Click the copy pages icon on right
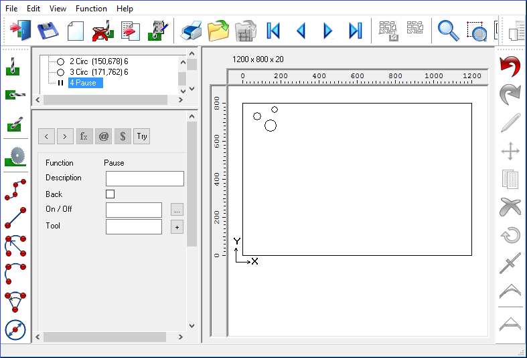 click(x=510, y=178)
